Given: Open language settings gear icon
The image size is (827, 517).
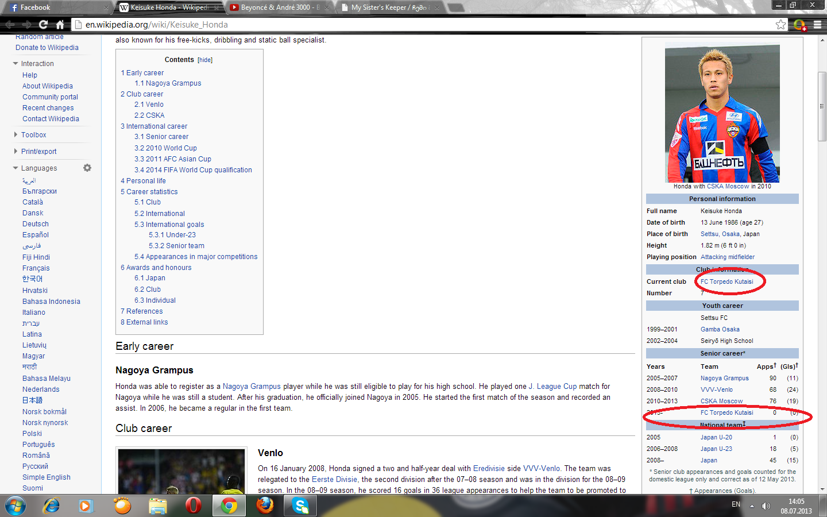Looking at the screenshot, I should click(x=87, y=168).
